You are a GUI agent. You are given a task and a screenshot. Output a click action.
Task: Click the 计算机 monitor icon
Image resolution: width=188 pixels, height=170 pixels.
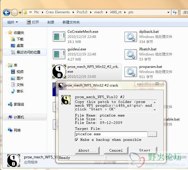(x=10, y=117)
